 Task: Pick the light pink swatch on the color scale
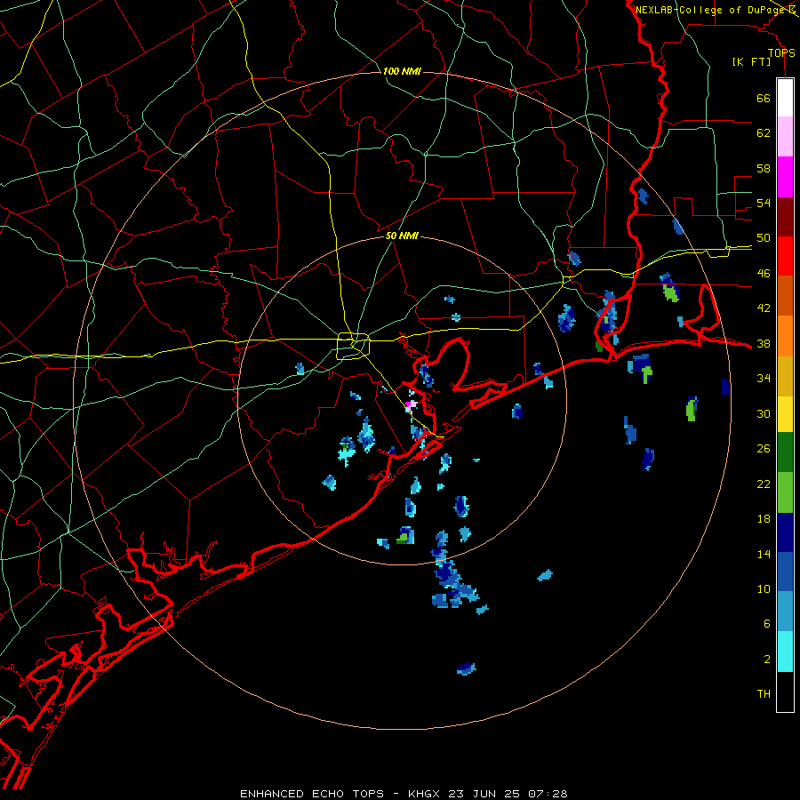(x=785, y=136)
